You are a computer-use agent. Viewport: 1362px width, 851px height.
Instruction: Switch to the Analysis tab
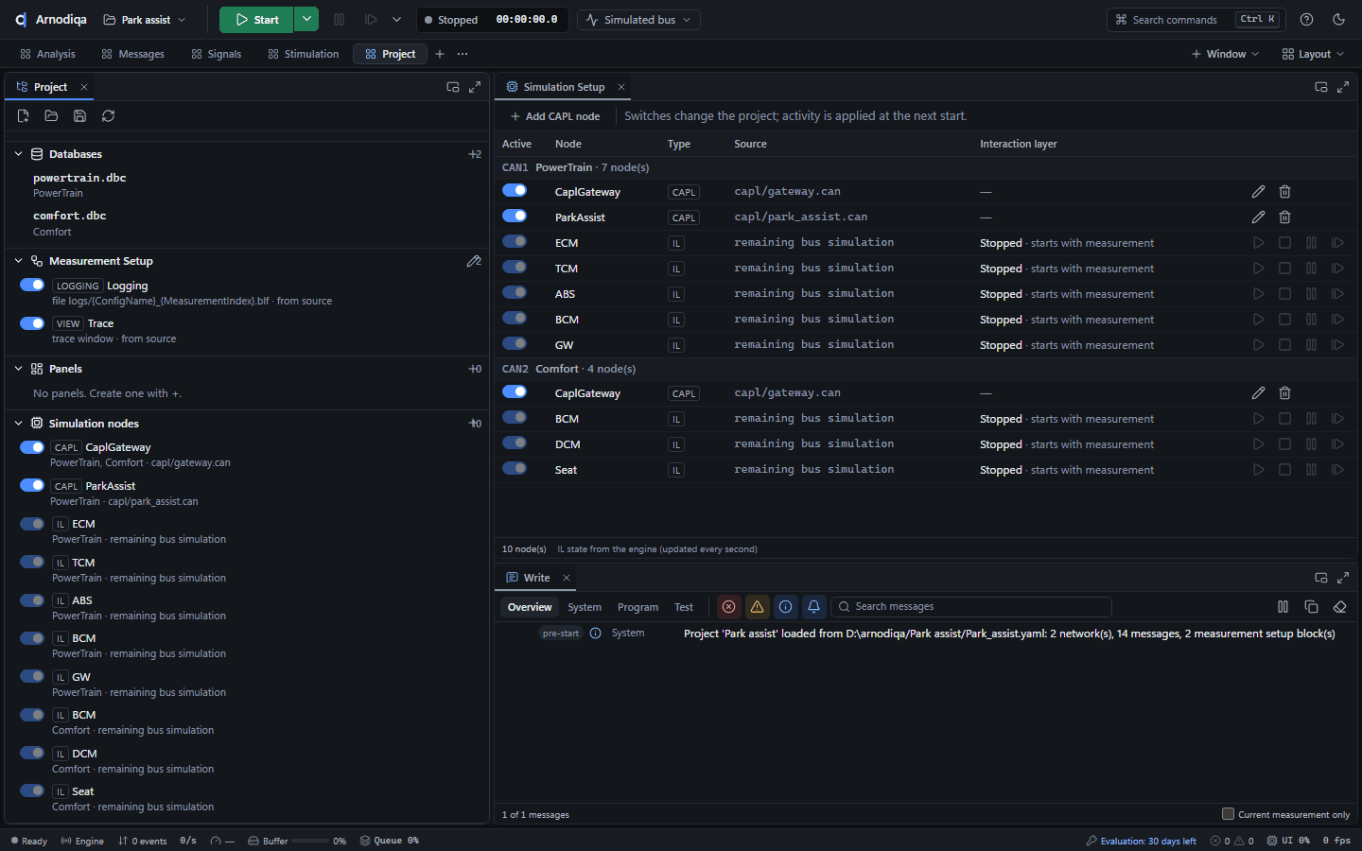click(x=47, y=54)
